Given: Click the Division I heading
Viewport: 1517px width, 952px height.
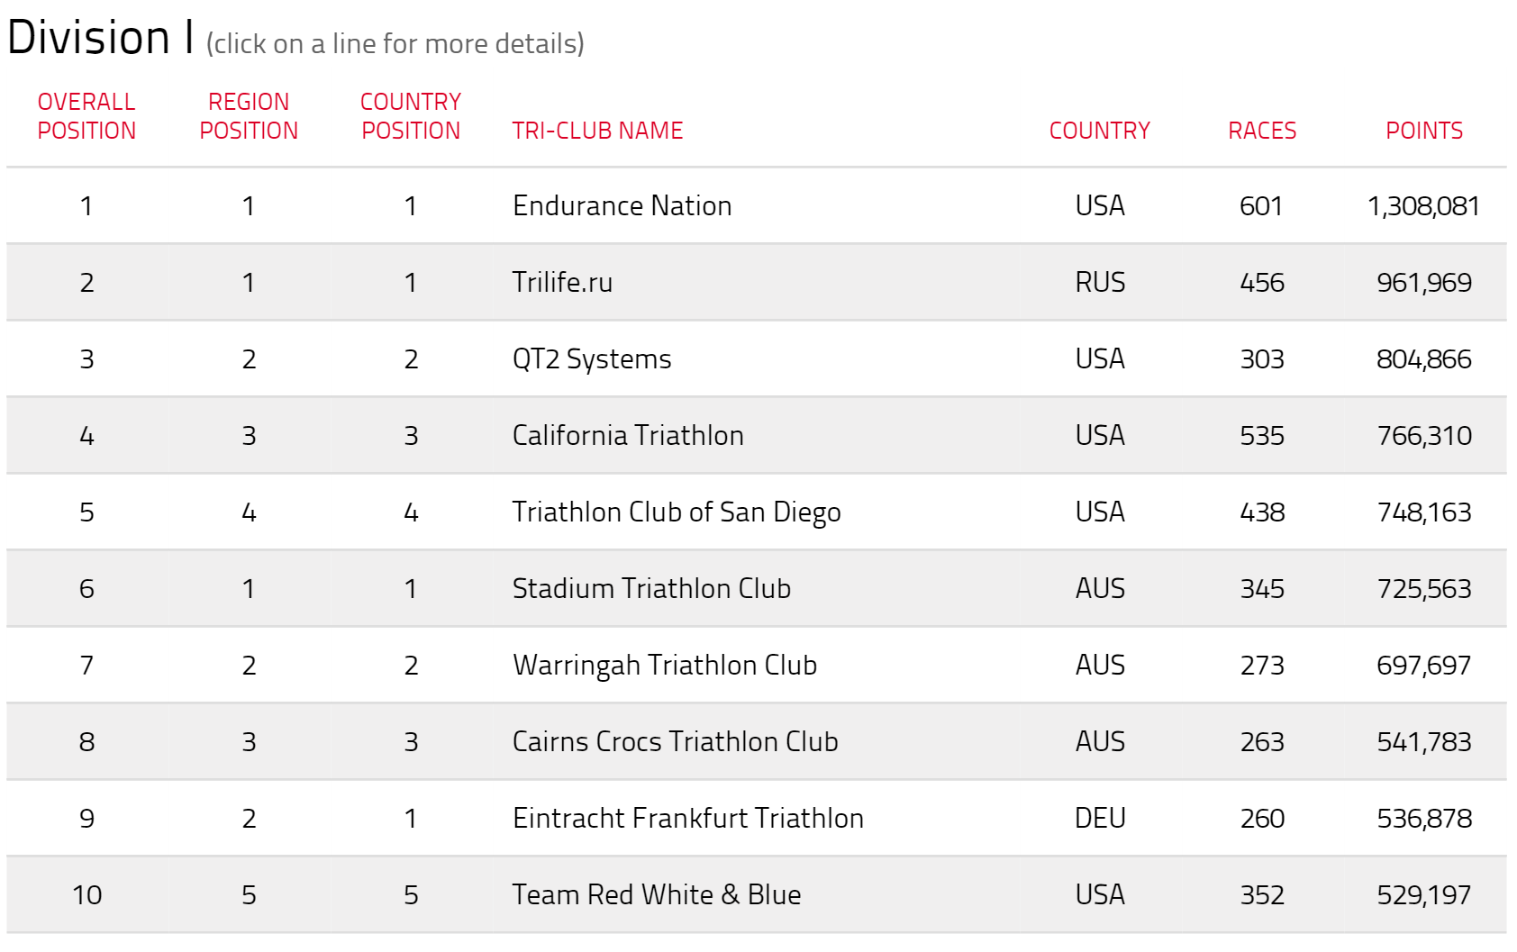Looking at the screenshot, I should click(101, 38).
